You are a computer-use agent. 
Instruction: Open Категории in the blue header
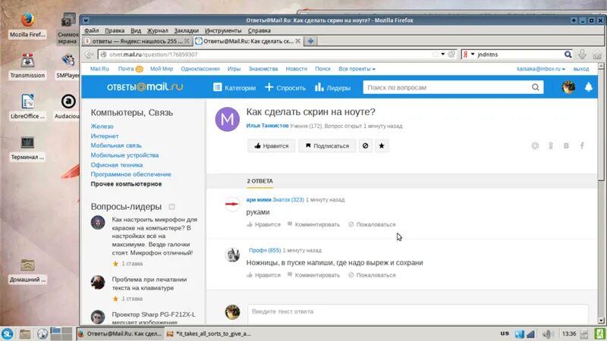coord(234,88)
